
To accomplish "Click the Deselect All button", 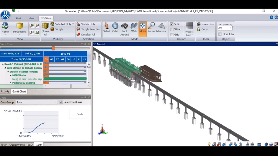I will pyautogui.click(x=86, y=35).
